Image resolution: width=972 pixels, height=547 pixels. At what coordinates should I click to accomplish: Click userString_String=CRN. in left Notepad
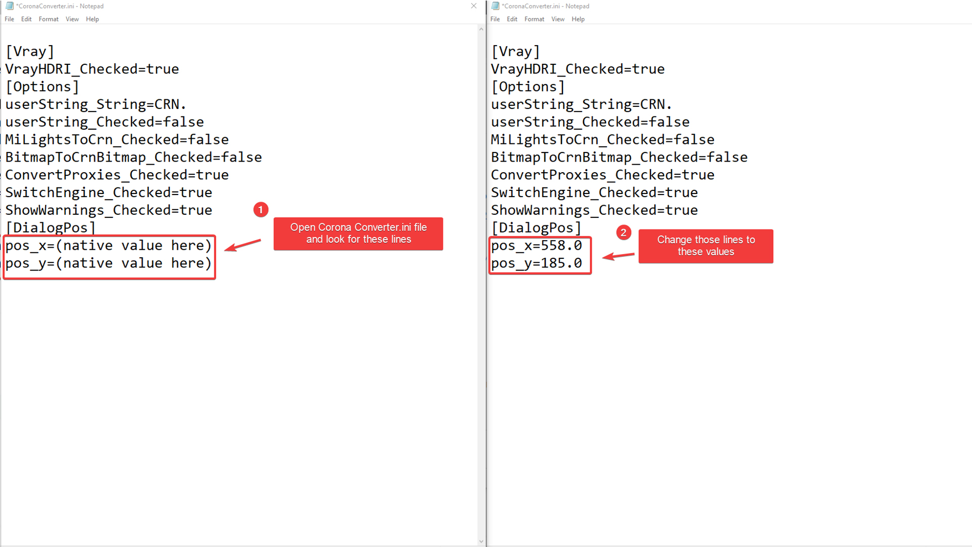click(96, 105)
